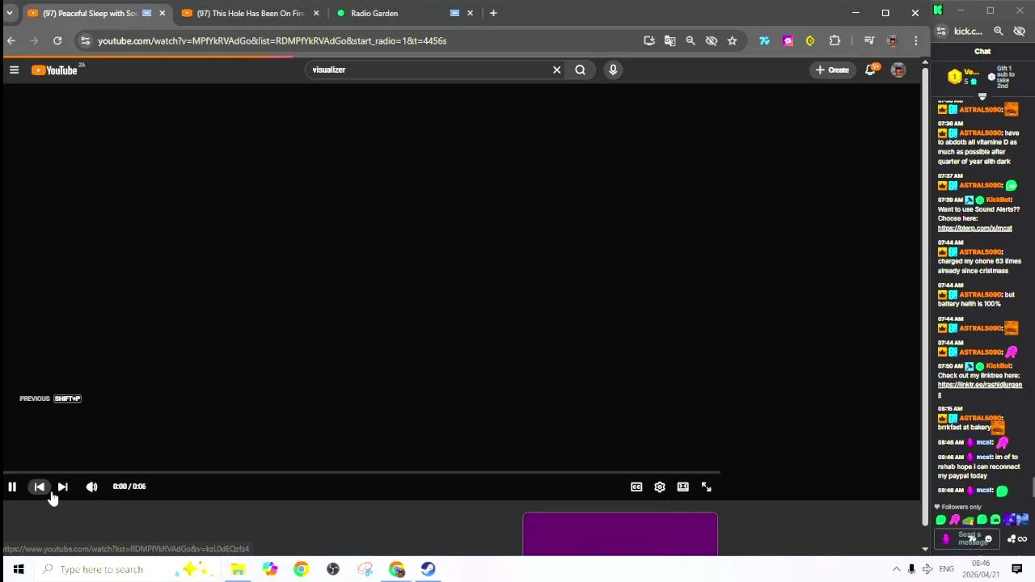The image size is (1035, 582).
Task: Bookmark this page with star
Action: coord(732,40)
